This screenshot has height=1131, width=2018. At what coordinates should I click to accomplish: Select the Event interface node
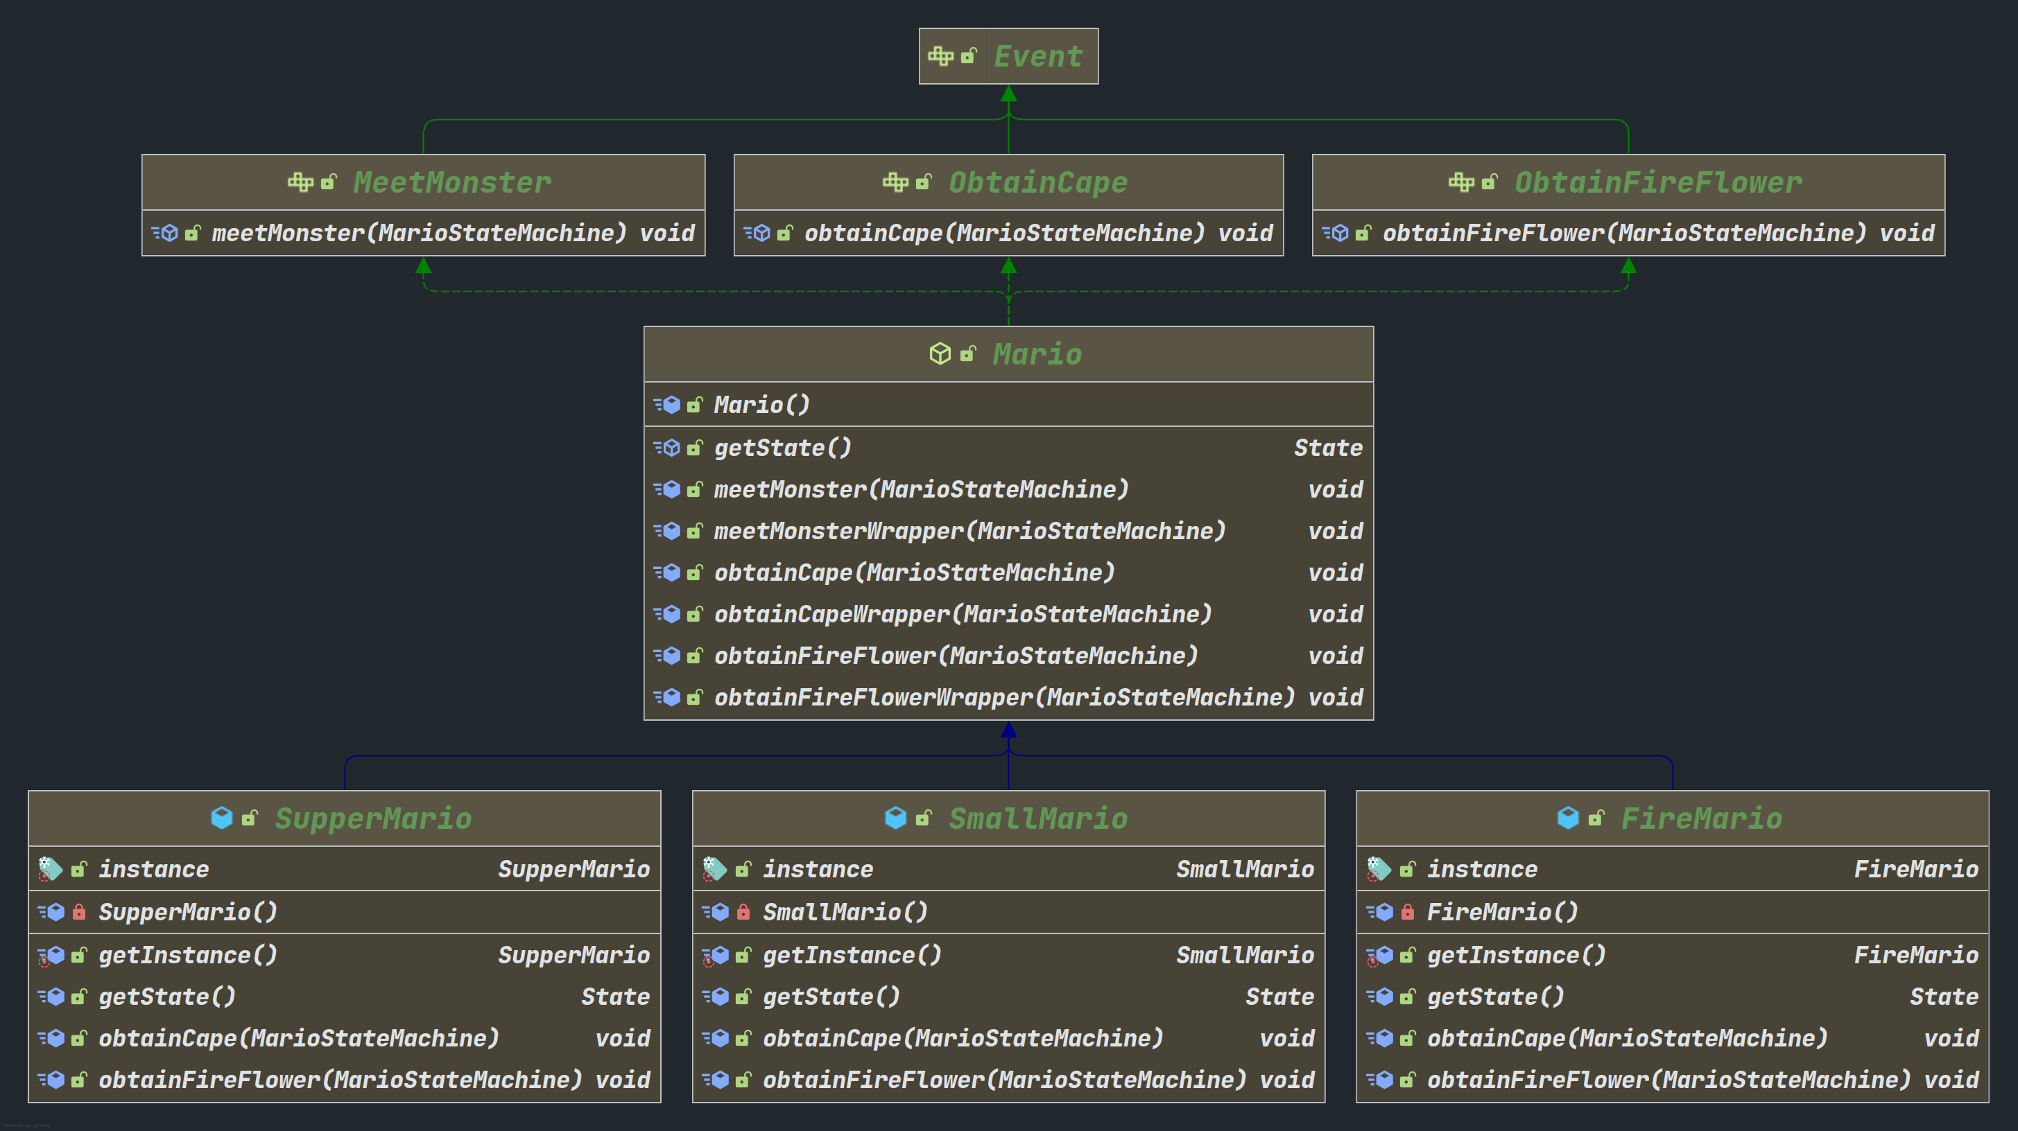(x=1038, y=56)
